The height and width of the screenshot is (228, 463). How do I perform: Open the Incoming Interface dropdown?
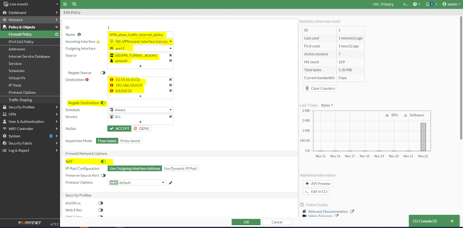[x=140, y=41]
